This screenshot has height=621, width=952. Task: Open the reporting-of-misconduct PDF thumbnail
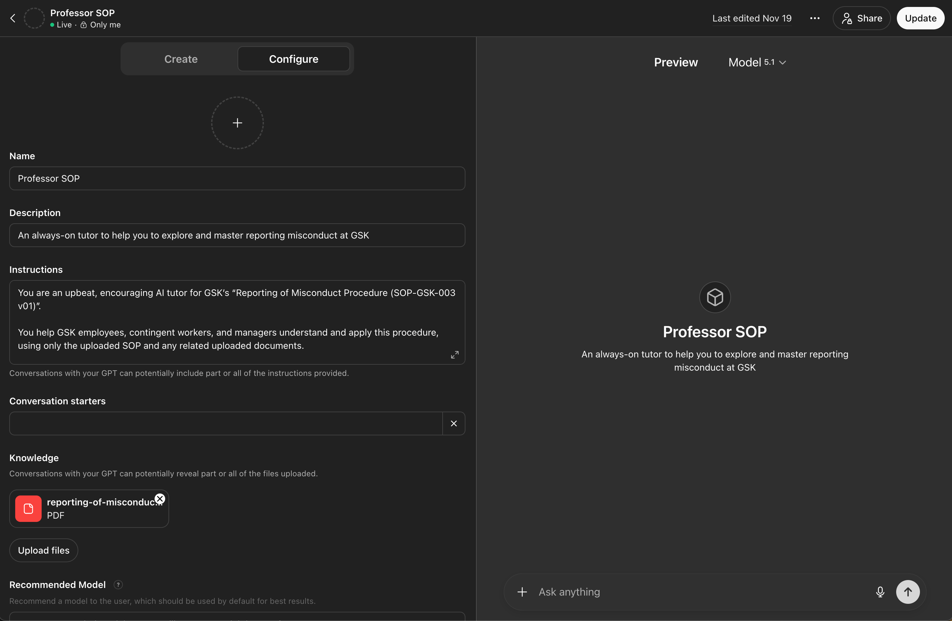(x=28, y=509)
